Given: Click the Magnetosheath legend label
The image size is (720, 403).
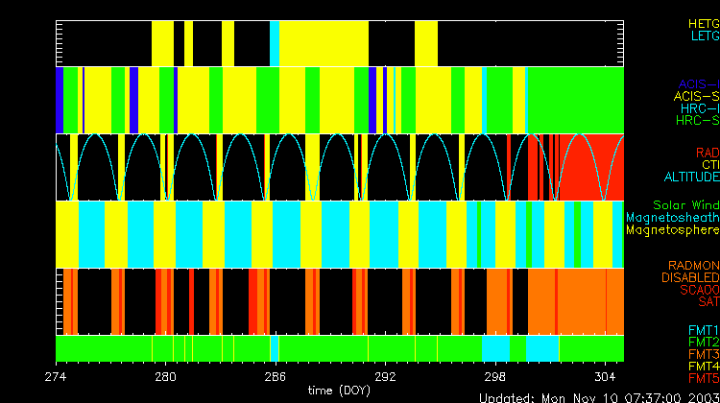Looking at the screenshot, I should point(673,218).
